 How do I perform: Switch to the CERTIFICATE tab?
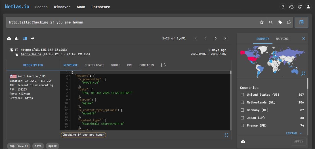(94, 65)
